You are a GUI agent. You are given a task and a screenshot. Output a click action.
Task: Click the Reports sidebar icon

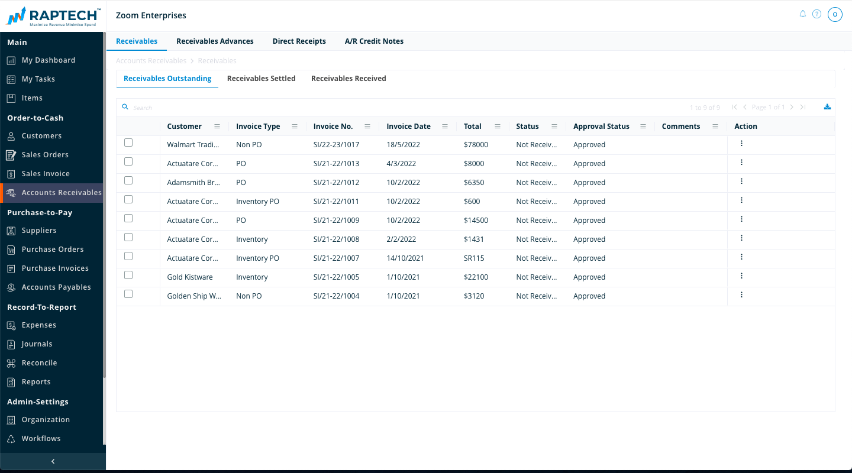[x=11, y=382]
